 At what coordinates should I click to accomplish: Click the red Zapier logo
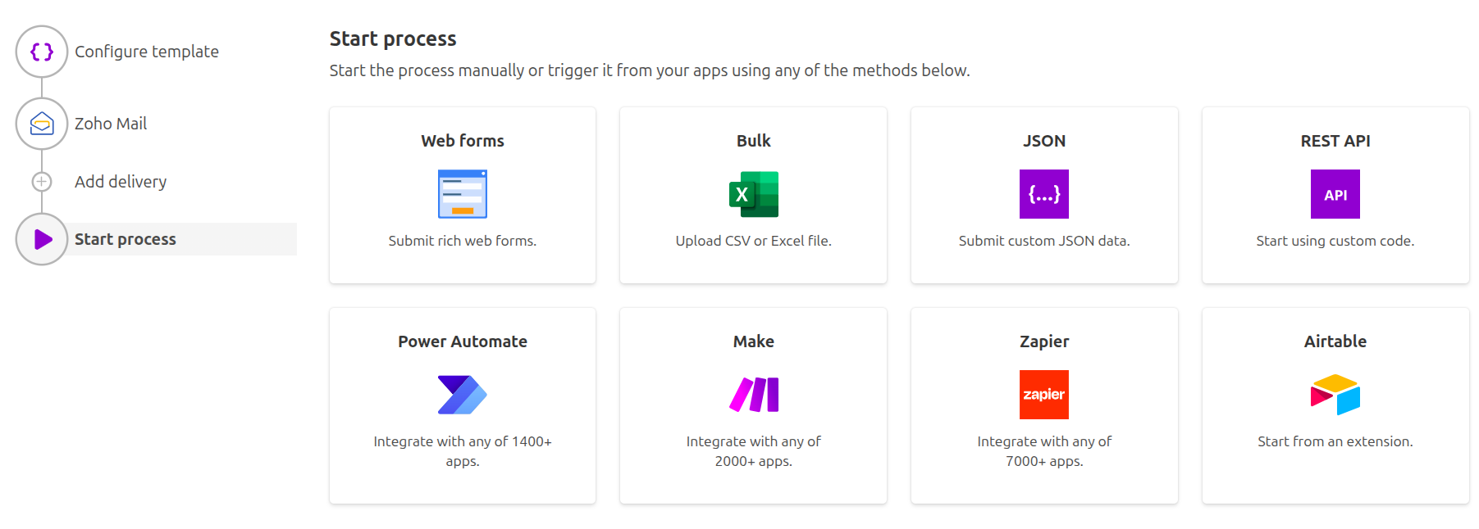click(x=1043, y=395)
